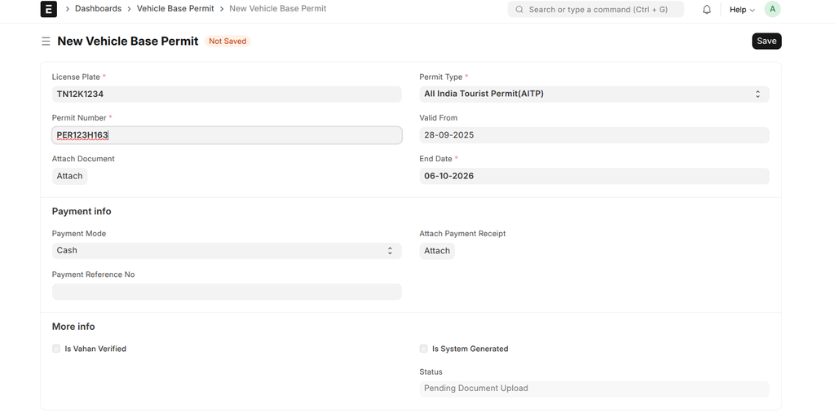Open the Permit Type dropdown
Screen dimensions: 835x413
click(594, 94)
